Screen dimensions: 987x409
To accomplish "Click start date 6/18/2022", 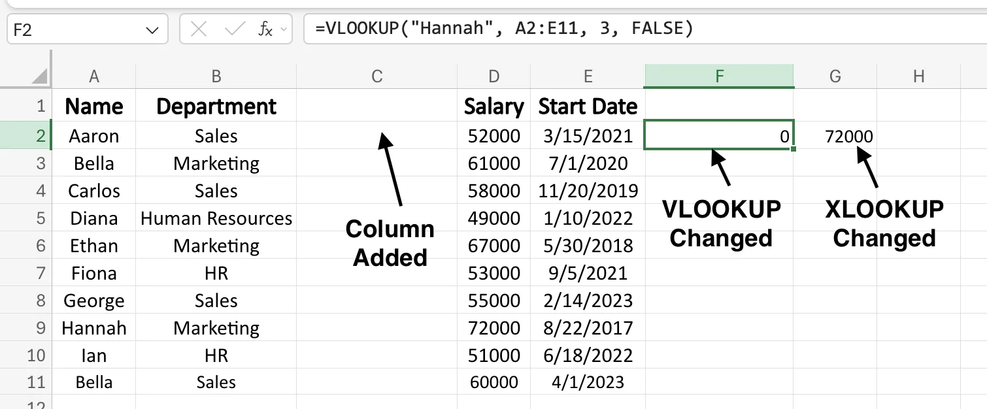I will coord(588,355).
